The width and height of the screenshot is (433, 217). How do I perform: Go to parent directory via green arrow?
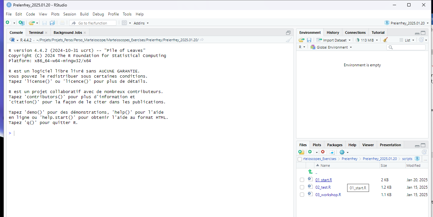(x=310, y=172)
